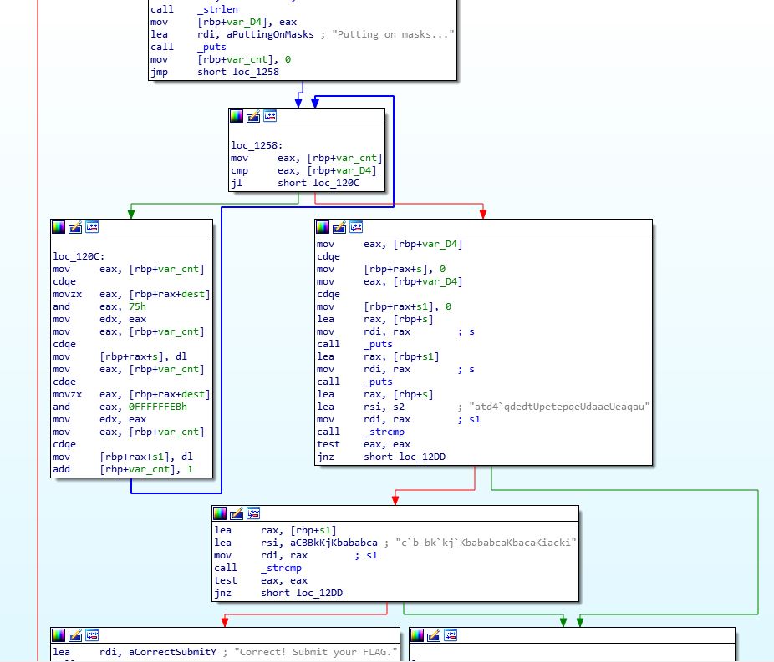The width and height of the screenshot is (774, 662).
Task: Click the "c`b bk`kj`KbababcaKbacaKiacki" string comment
Action: pos(486,543)
